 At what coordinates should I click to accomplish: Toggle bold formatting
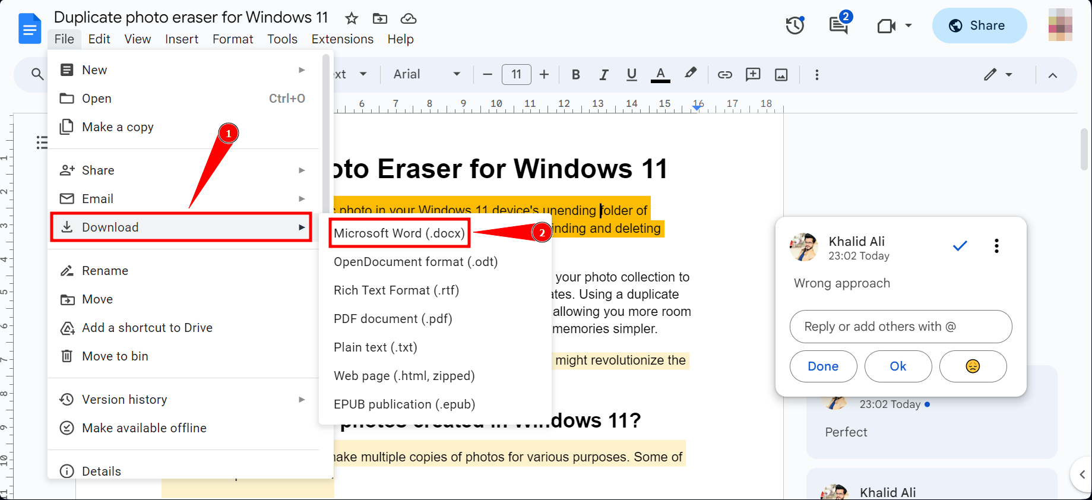[x=575, y=74]
